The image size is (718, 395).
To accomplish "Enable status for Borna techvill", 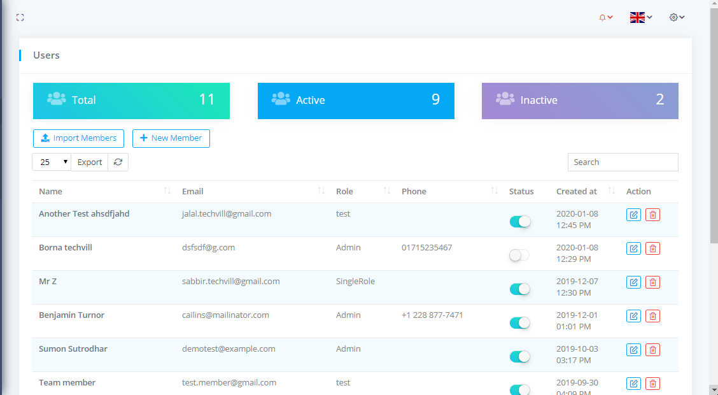I will 519,255.
